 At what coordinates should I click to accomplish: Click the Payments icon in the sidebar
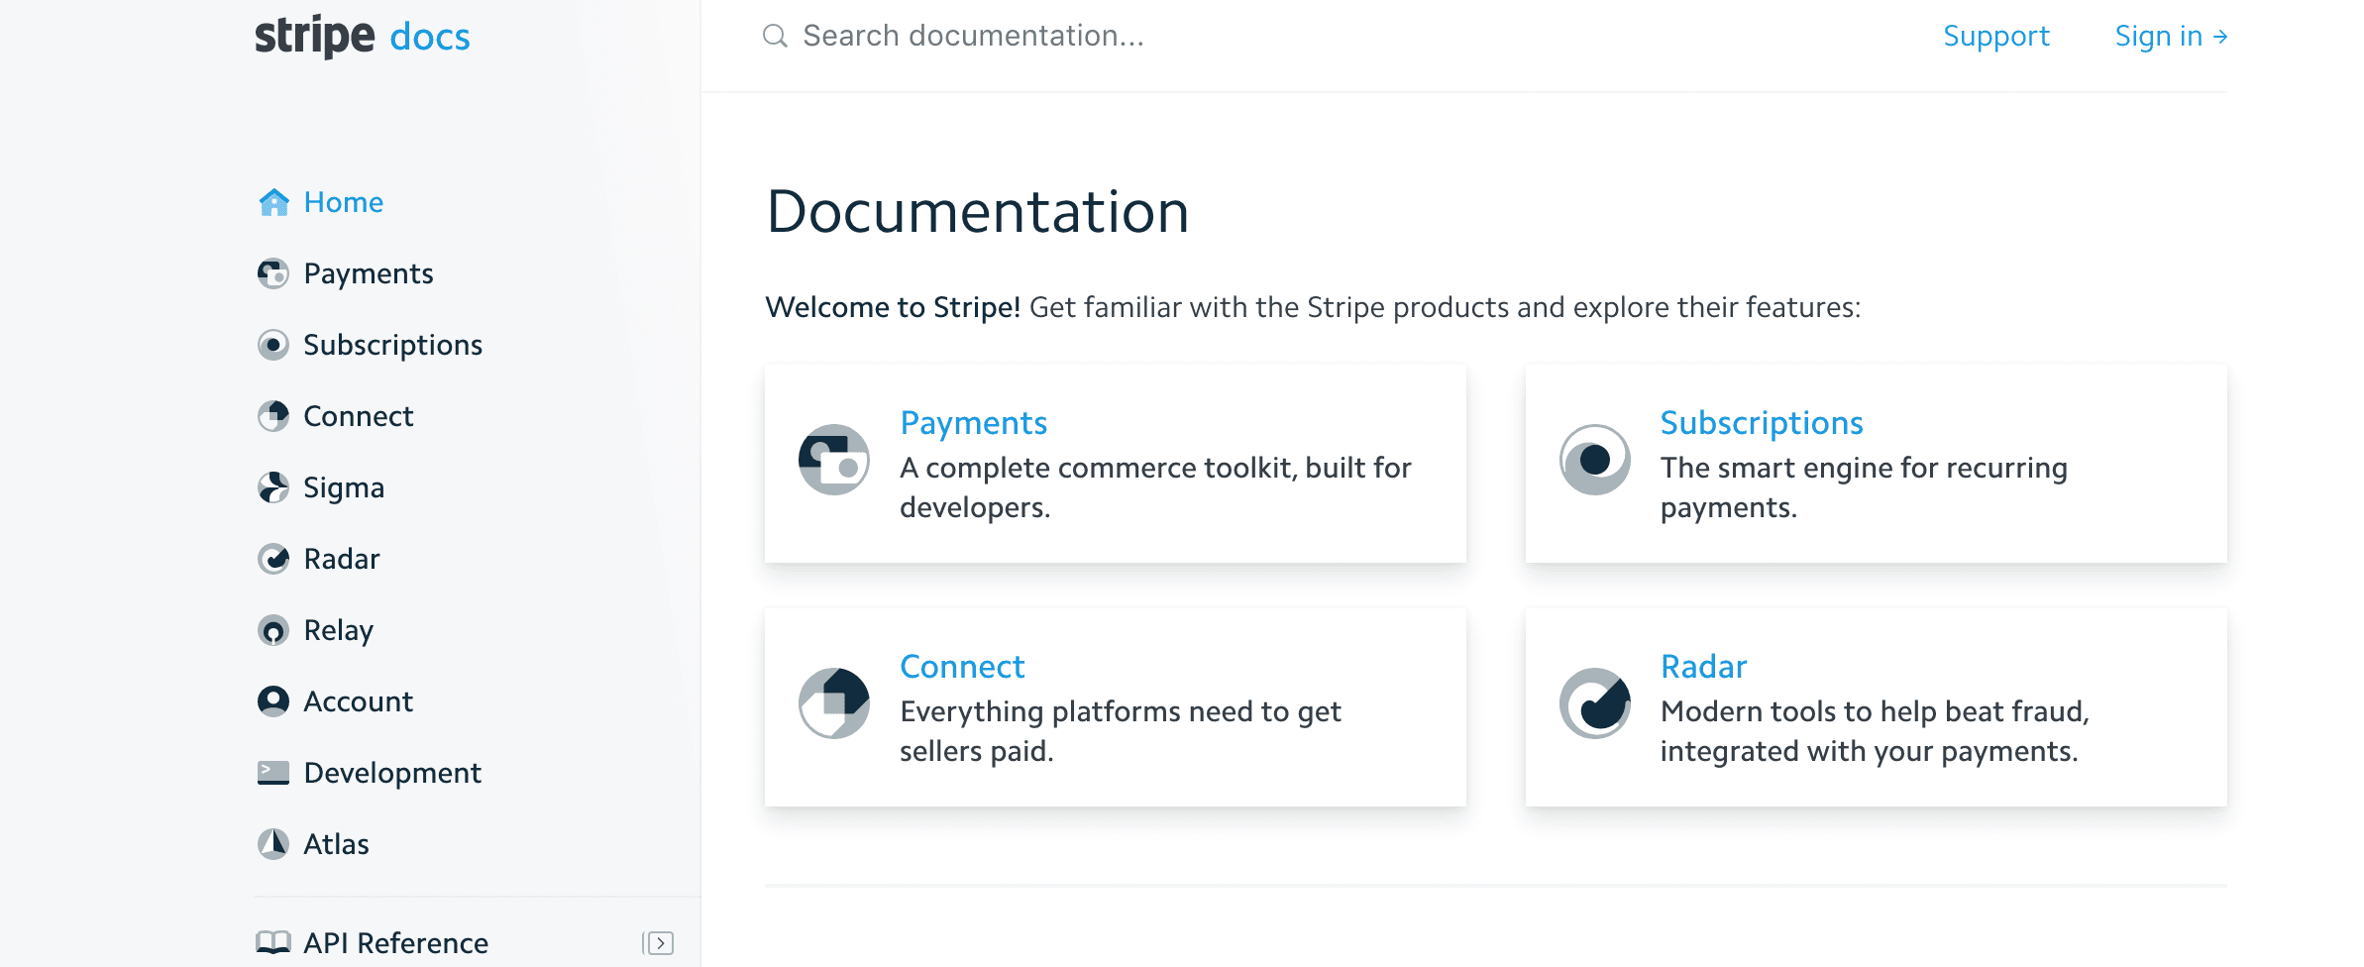pos(273,273)
